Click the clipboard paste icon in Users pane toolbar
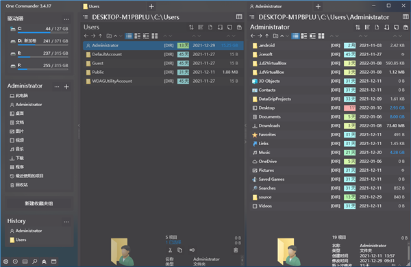The width and height of the screenshot is (411, 267). (x=239, y=27)
